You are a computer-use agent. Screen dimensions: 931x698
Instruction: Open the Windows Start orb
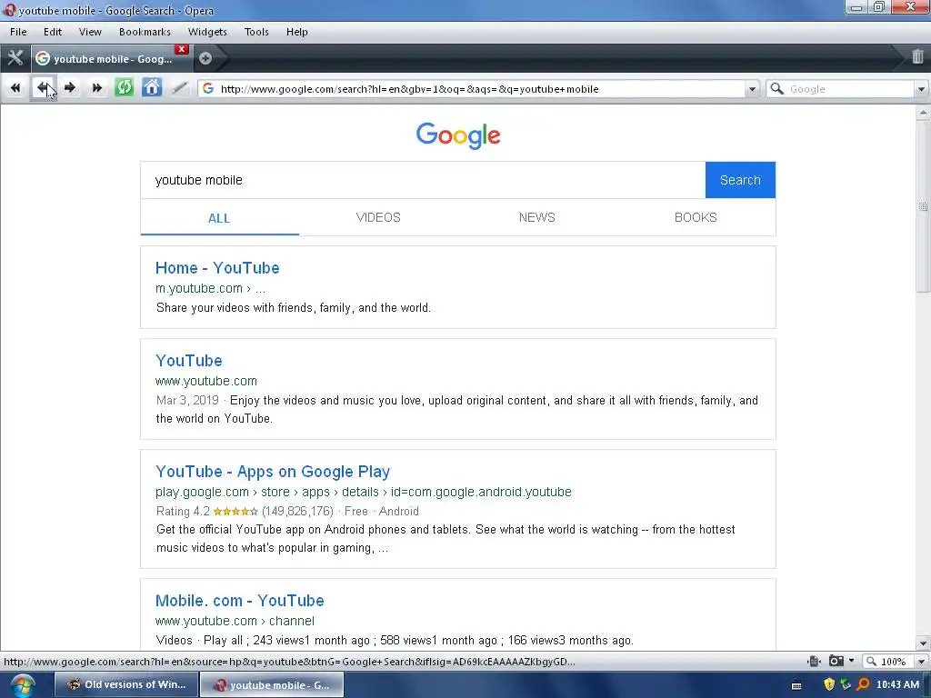(x=23, y=685)
